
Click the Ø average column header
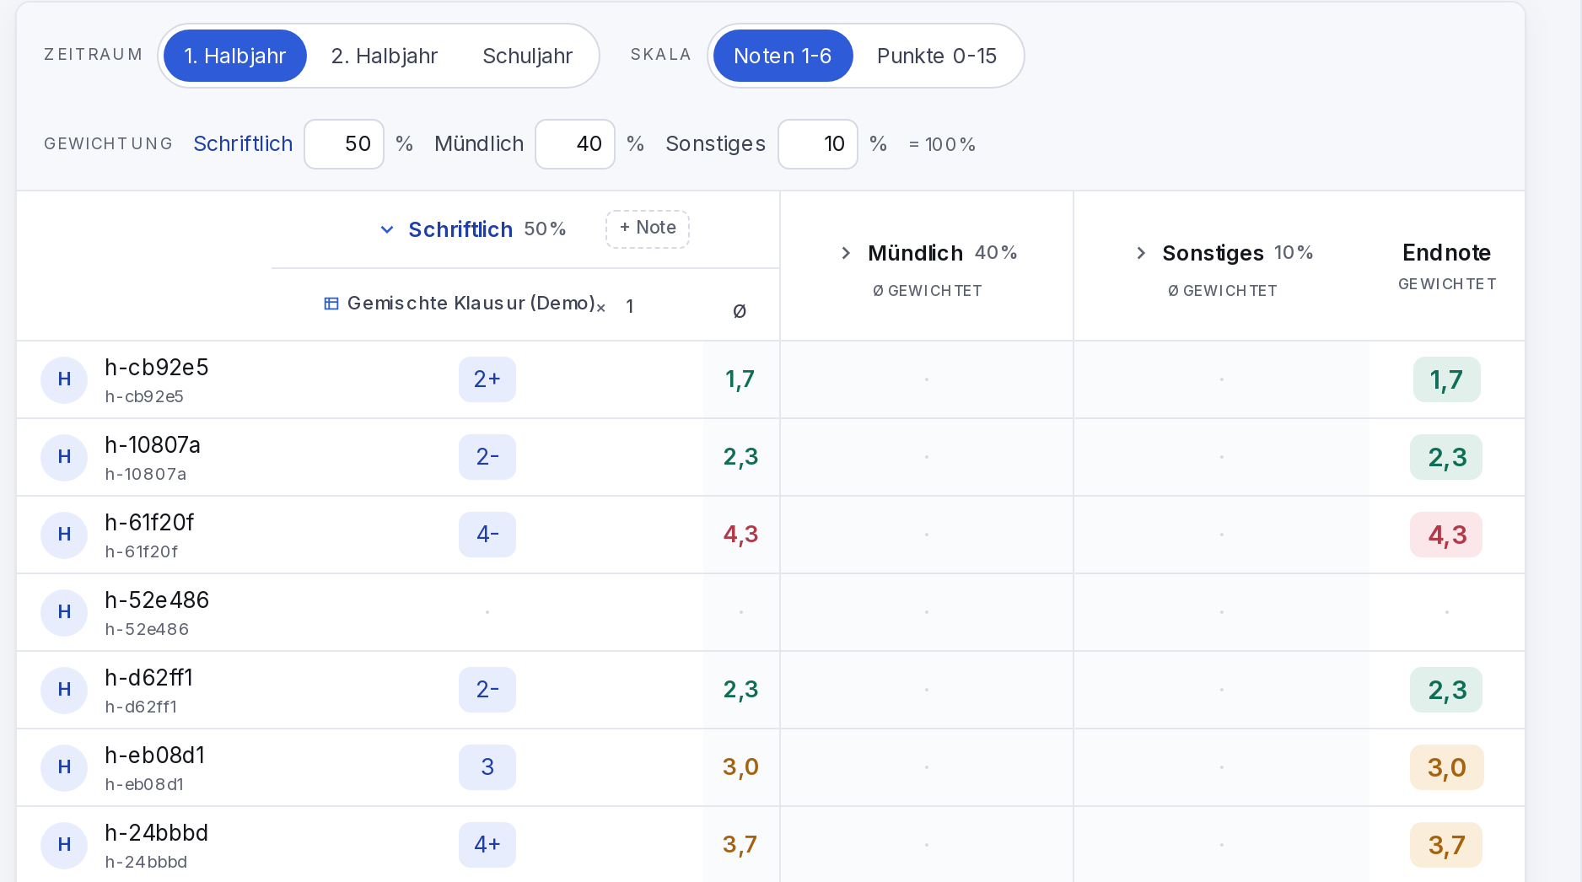(740, 311)
